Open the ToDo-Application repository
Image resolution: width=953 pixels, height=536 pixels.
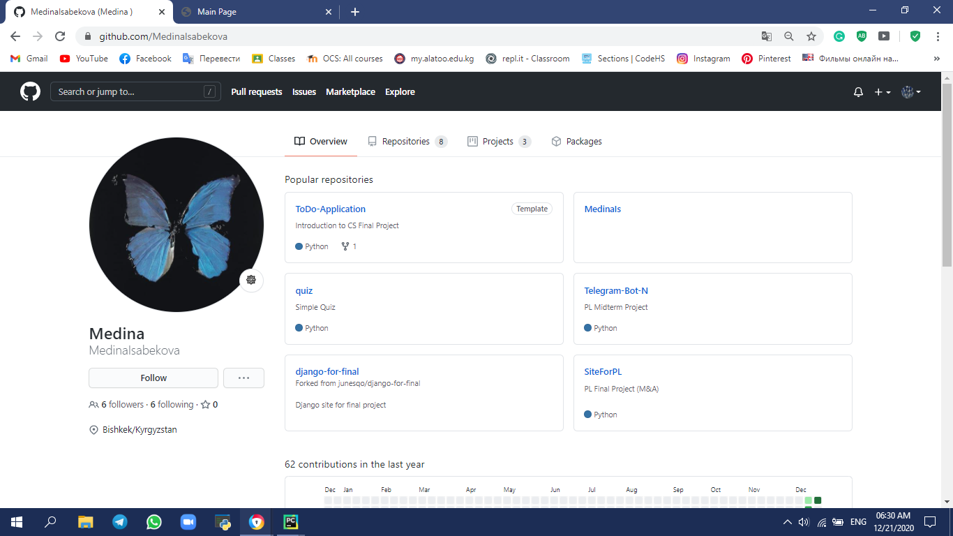pos(330,209)
